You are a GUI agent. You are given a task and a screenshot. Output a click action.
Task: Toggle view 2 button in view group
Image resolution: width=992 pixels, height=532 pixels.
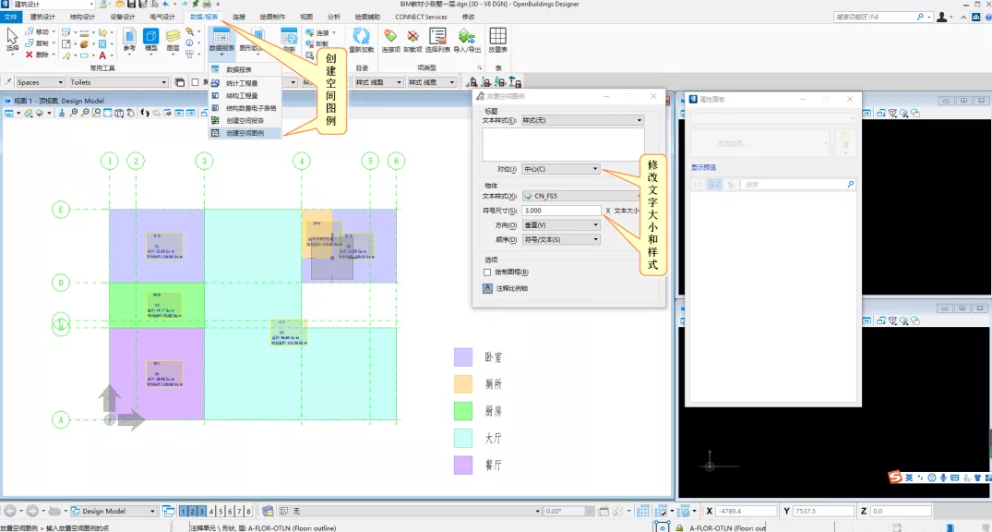(193, 511)
